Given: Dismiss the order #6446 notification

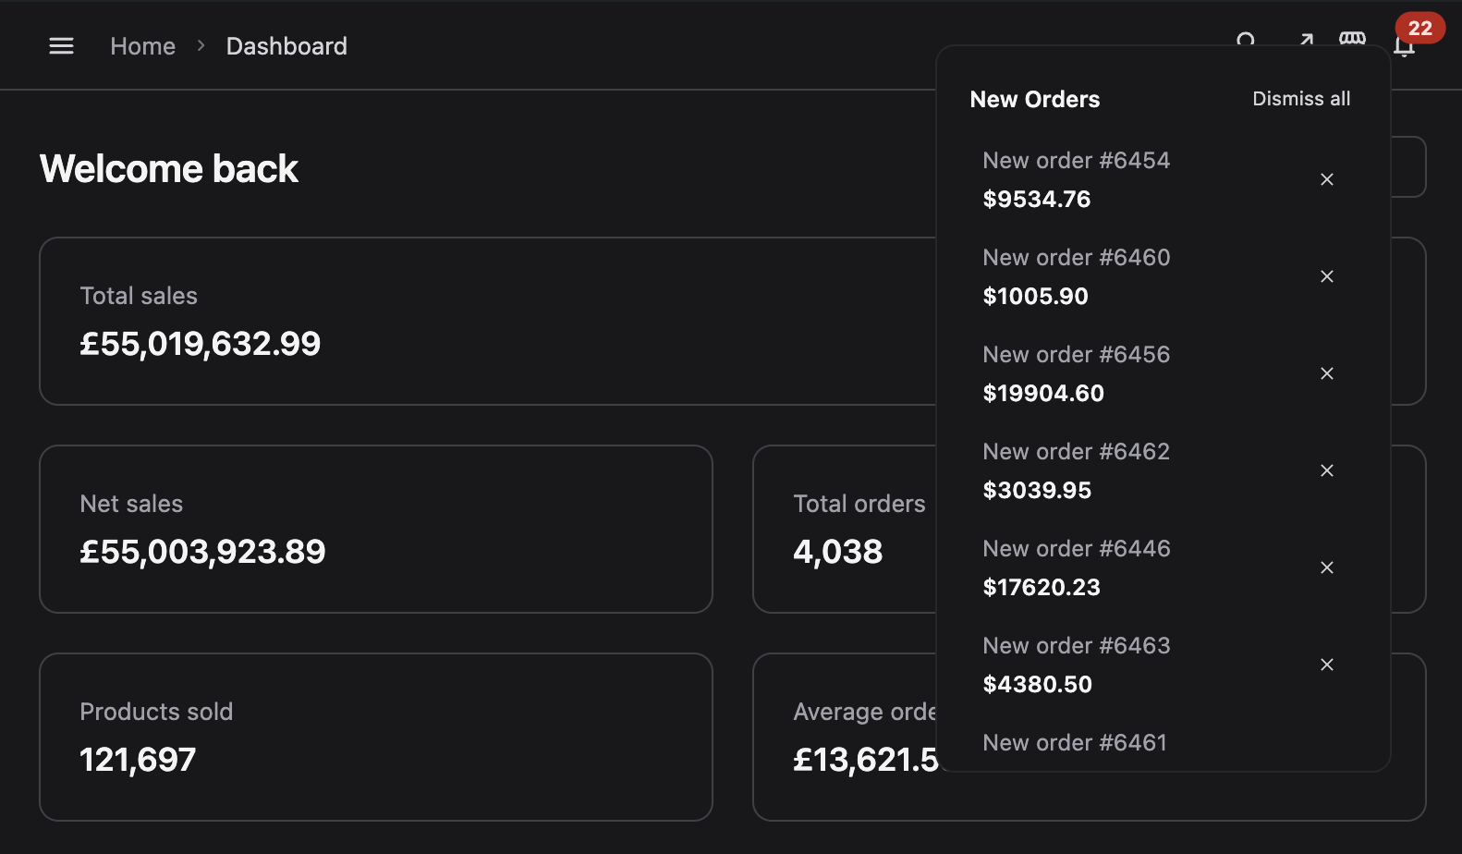Looking at the screenshot, I should coord(1327,567).
